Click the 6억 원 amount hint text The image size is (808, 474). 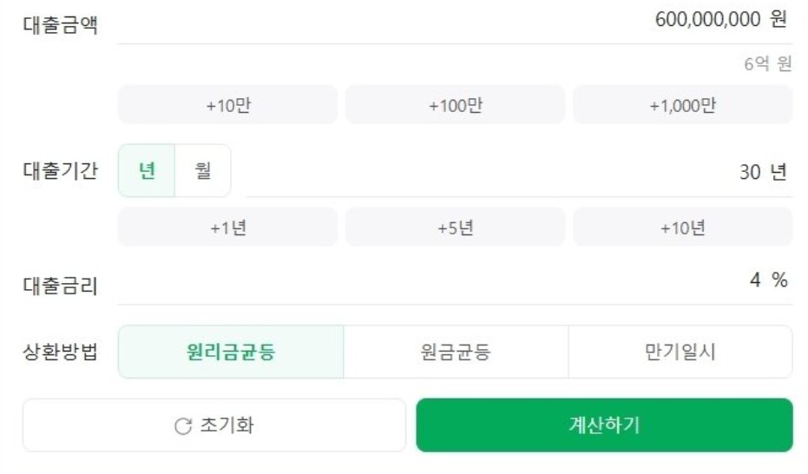768,64
